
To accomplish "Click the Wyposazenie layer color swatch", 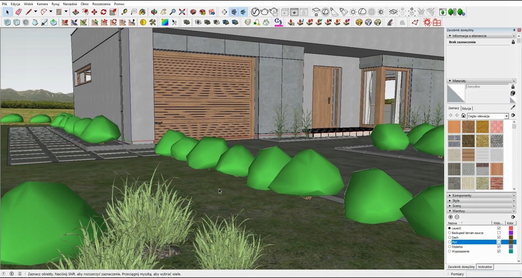I will [x=511, y=251].
